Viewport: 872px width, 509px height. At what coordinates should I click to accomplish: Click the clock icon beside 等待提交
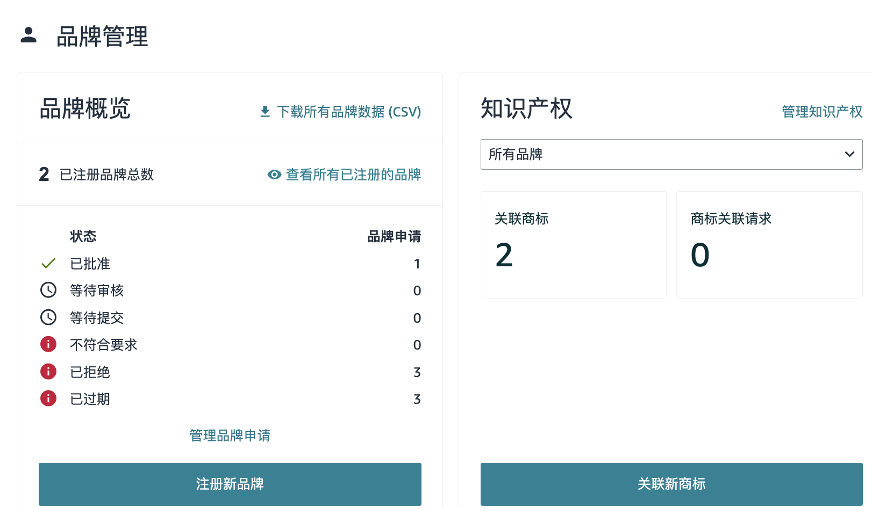coord(48,318)
